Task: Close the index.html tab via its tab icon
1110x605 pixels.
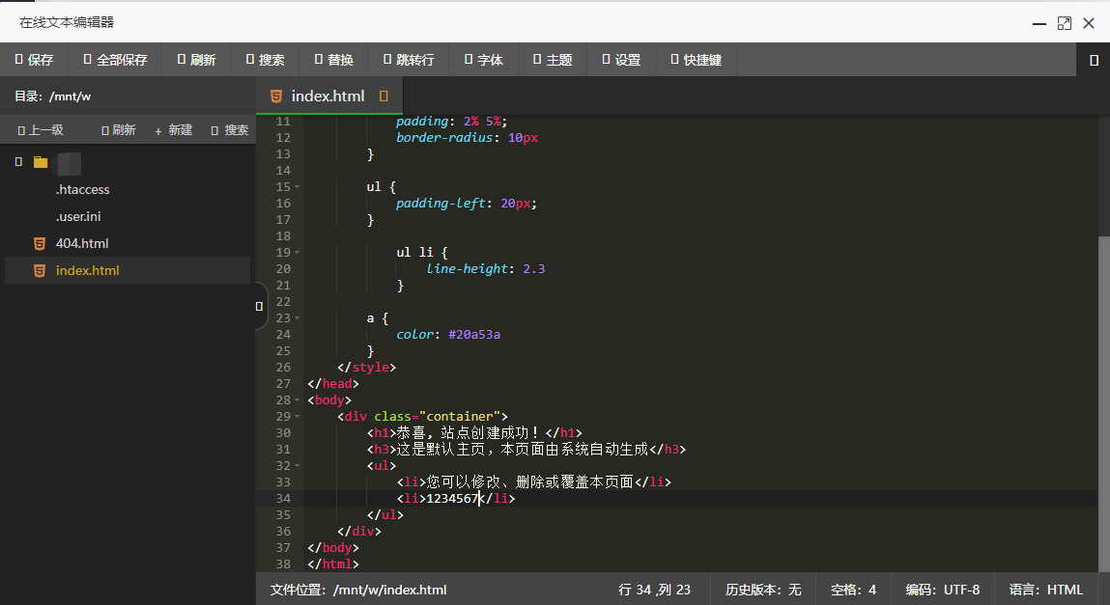Action: tap(384, 96)
